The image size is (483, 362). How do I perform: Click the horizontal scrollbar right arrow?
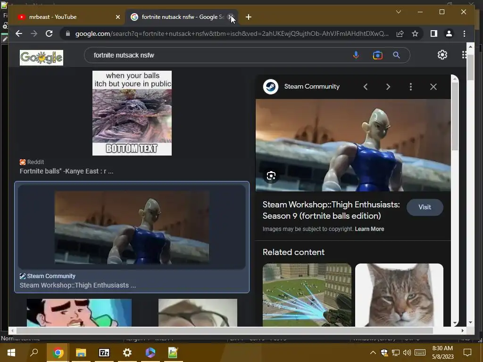tap(462, 330)
